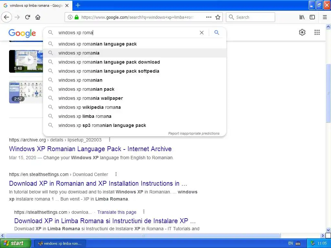Click the Firefox Search box

[x=251, y=17]
